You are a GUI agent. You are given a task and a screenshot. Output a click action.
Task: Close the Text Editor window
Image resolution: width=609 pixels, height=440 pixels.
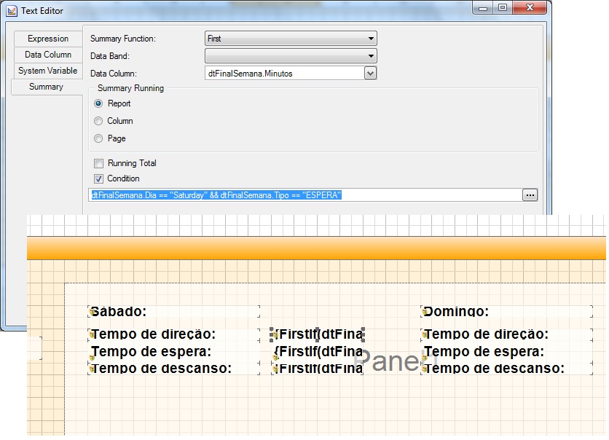coord(530,8)
